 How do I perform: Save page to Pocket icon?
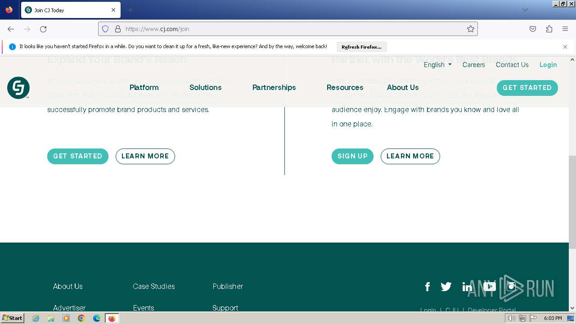coord(533,29)
